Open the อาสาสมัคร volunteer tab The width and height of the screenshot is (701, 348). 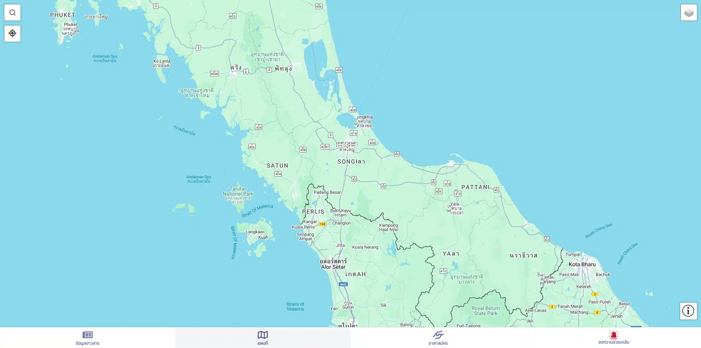438,338
